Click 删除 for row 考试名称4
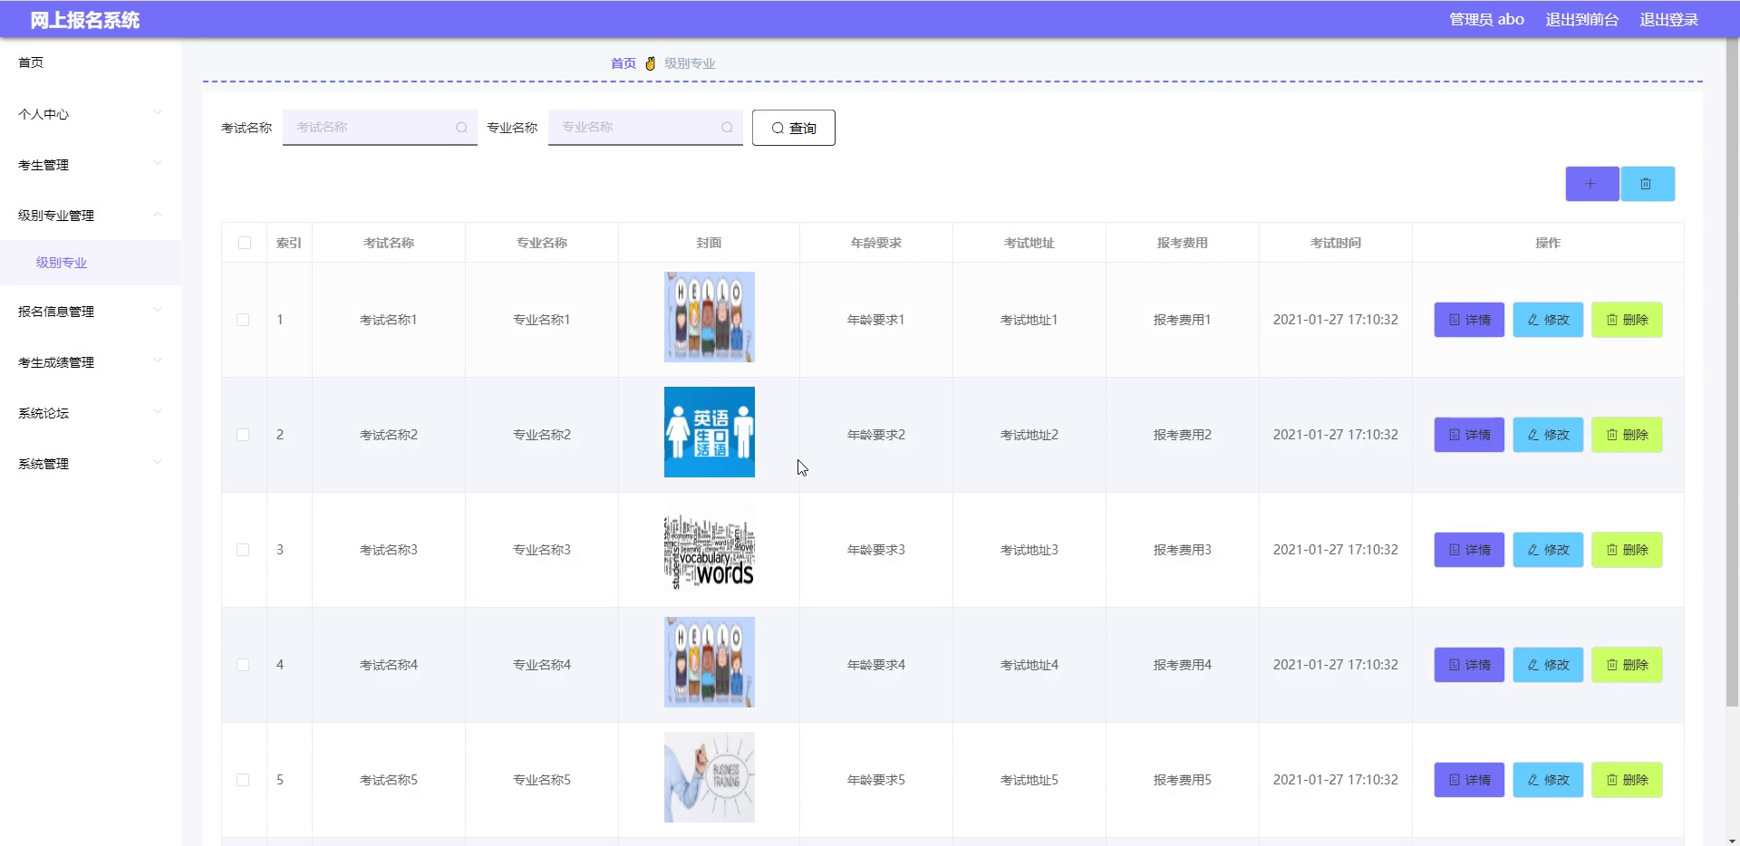 click(1627, 665)
